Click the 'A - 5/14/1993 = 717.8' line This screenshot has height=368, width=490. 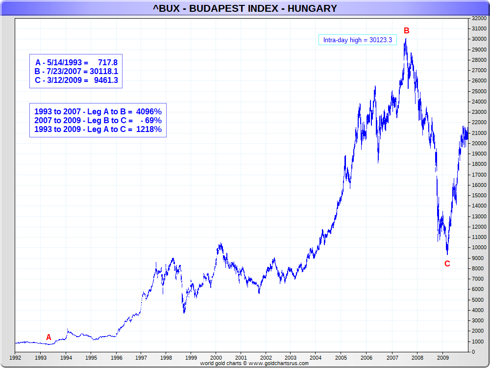[76, 63]
